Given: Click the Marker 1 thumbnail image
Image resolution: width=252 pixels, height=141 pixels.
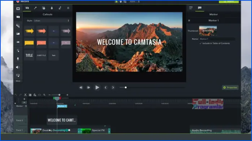Looking at the screenshot, I should (208, 31).
